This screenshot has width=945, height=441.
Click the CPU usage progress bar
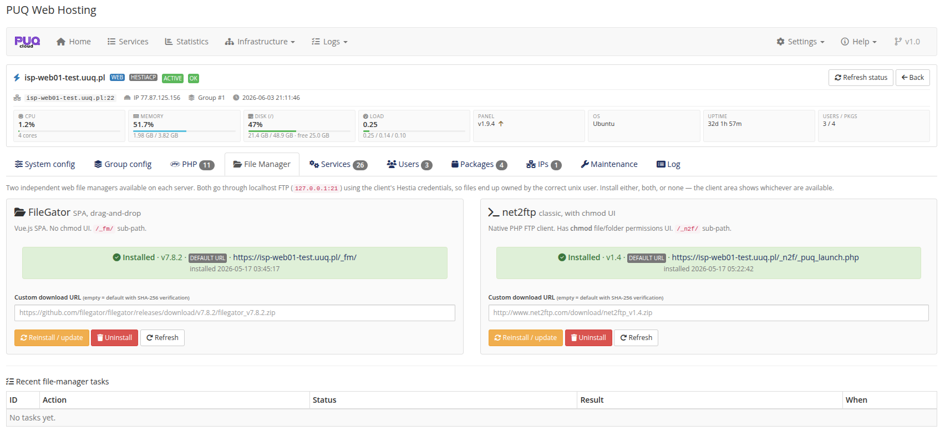point(69,131)
